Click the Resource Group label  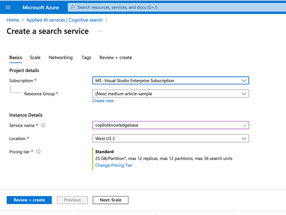tap(39, 94)
